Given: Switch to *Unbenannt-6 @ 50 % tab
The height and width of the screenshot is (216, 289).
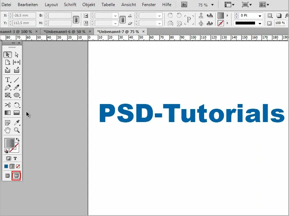Looking at the screenshot, I should pyautogui.click(x=65, y=32).
